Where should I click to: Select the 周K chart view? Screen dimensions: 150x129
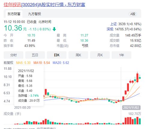click(78, 55)
